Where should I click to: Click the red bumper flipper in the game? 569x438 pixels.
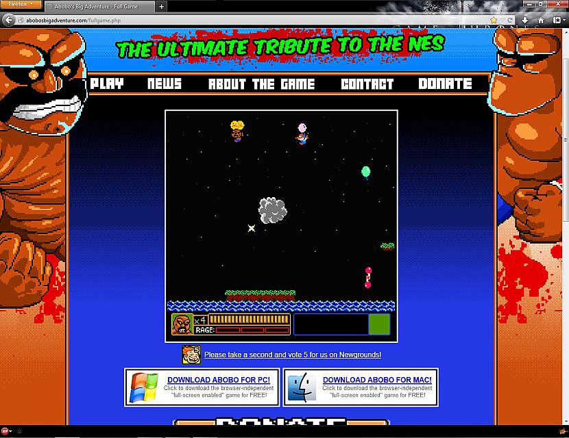click(368, 277)
